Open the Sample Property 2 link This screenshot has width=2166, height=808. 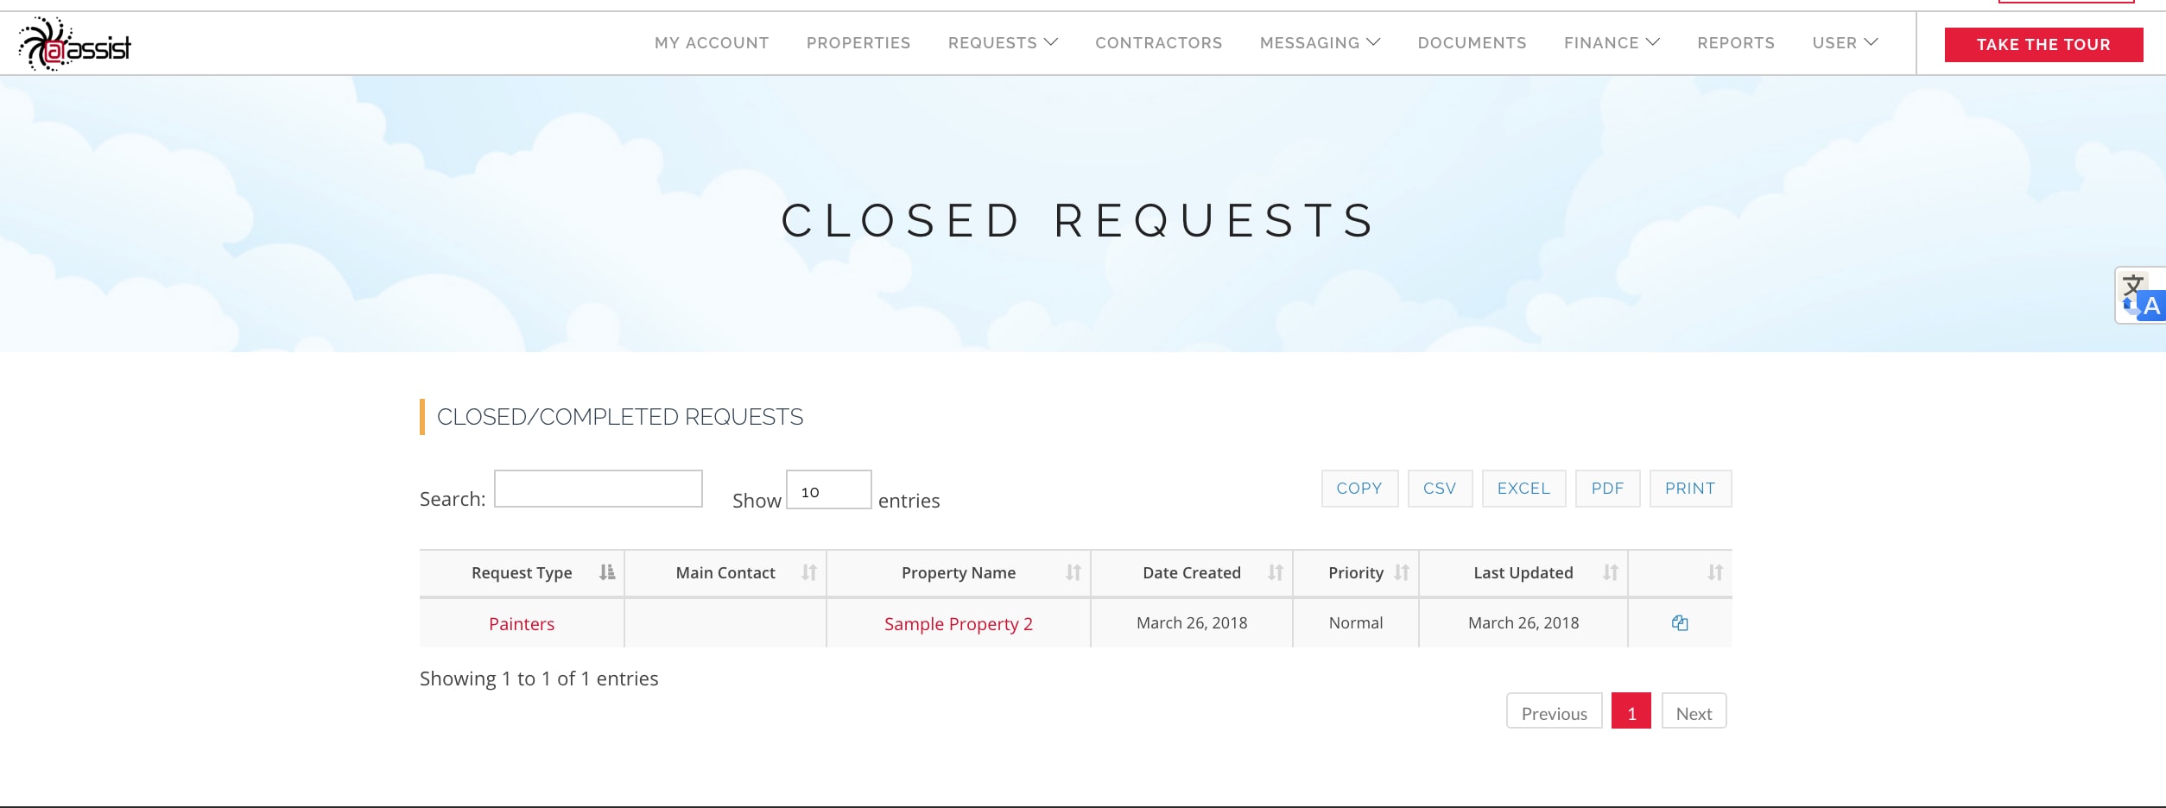point(958,623)
